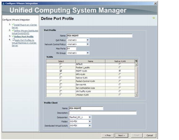Click the NFS-VLAN name cell
Viewport: 179px width, 140px height.
click(90, 75)
